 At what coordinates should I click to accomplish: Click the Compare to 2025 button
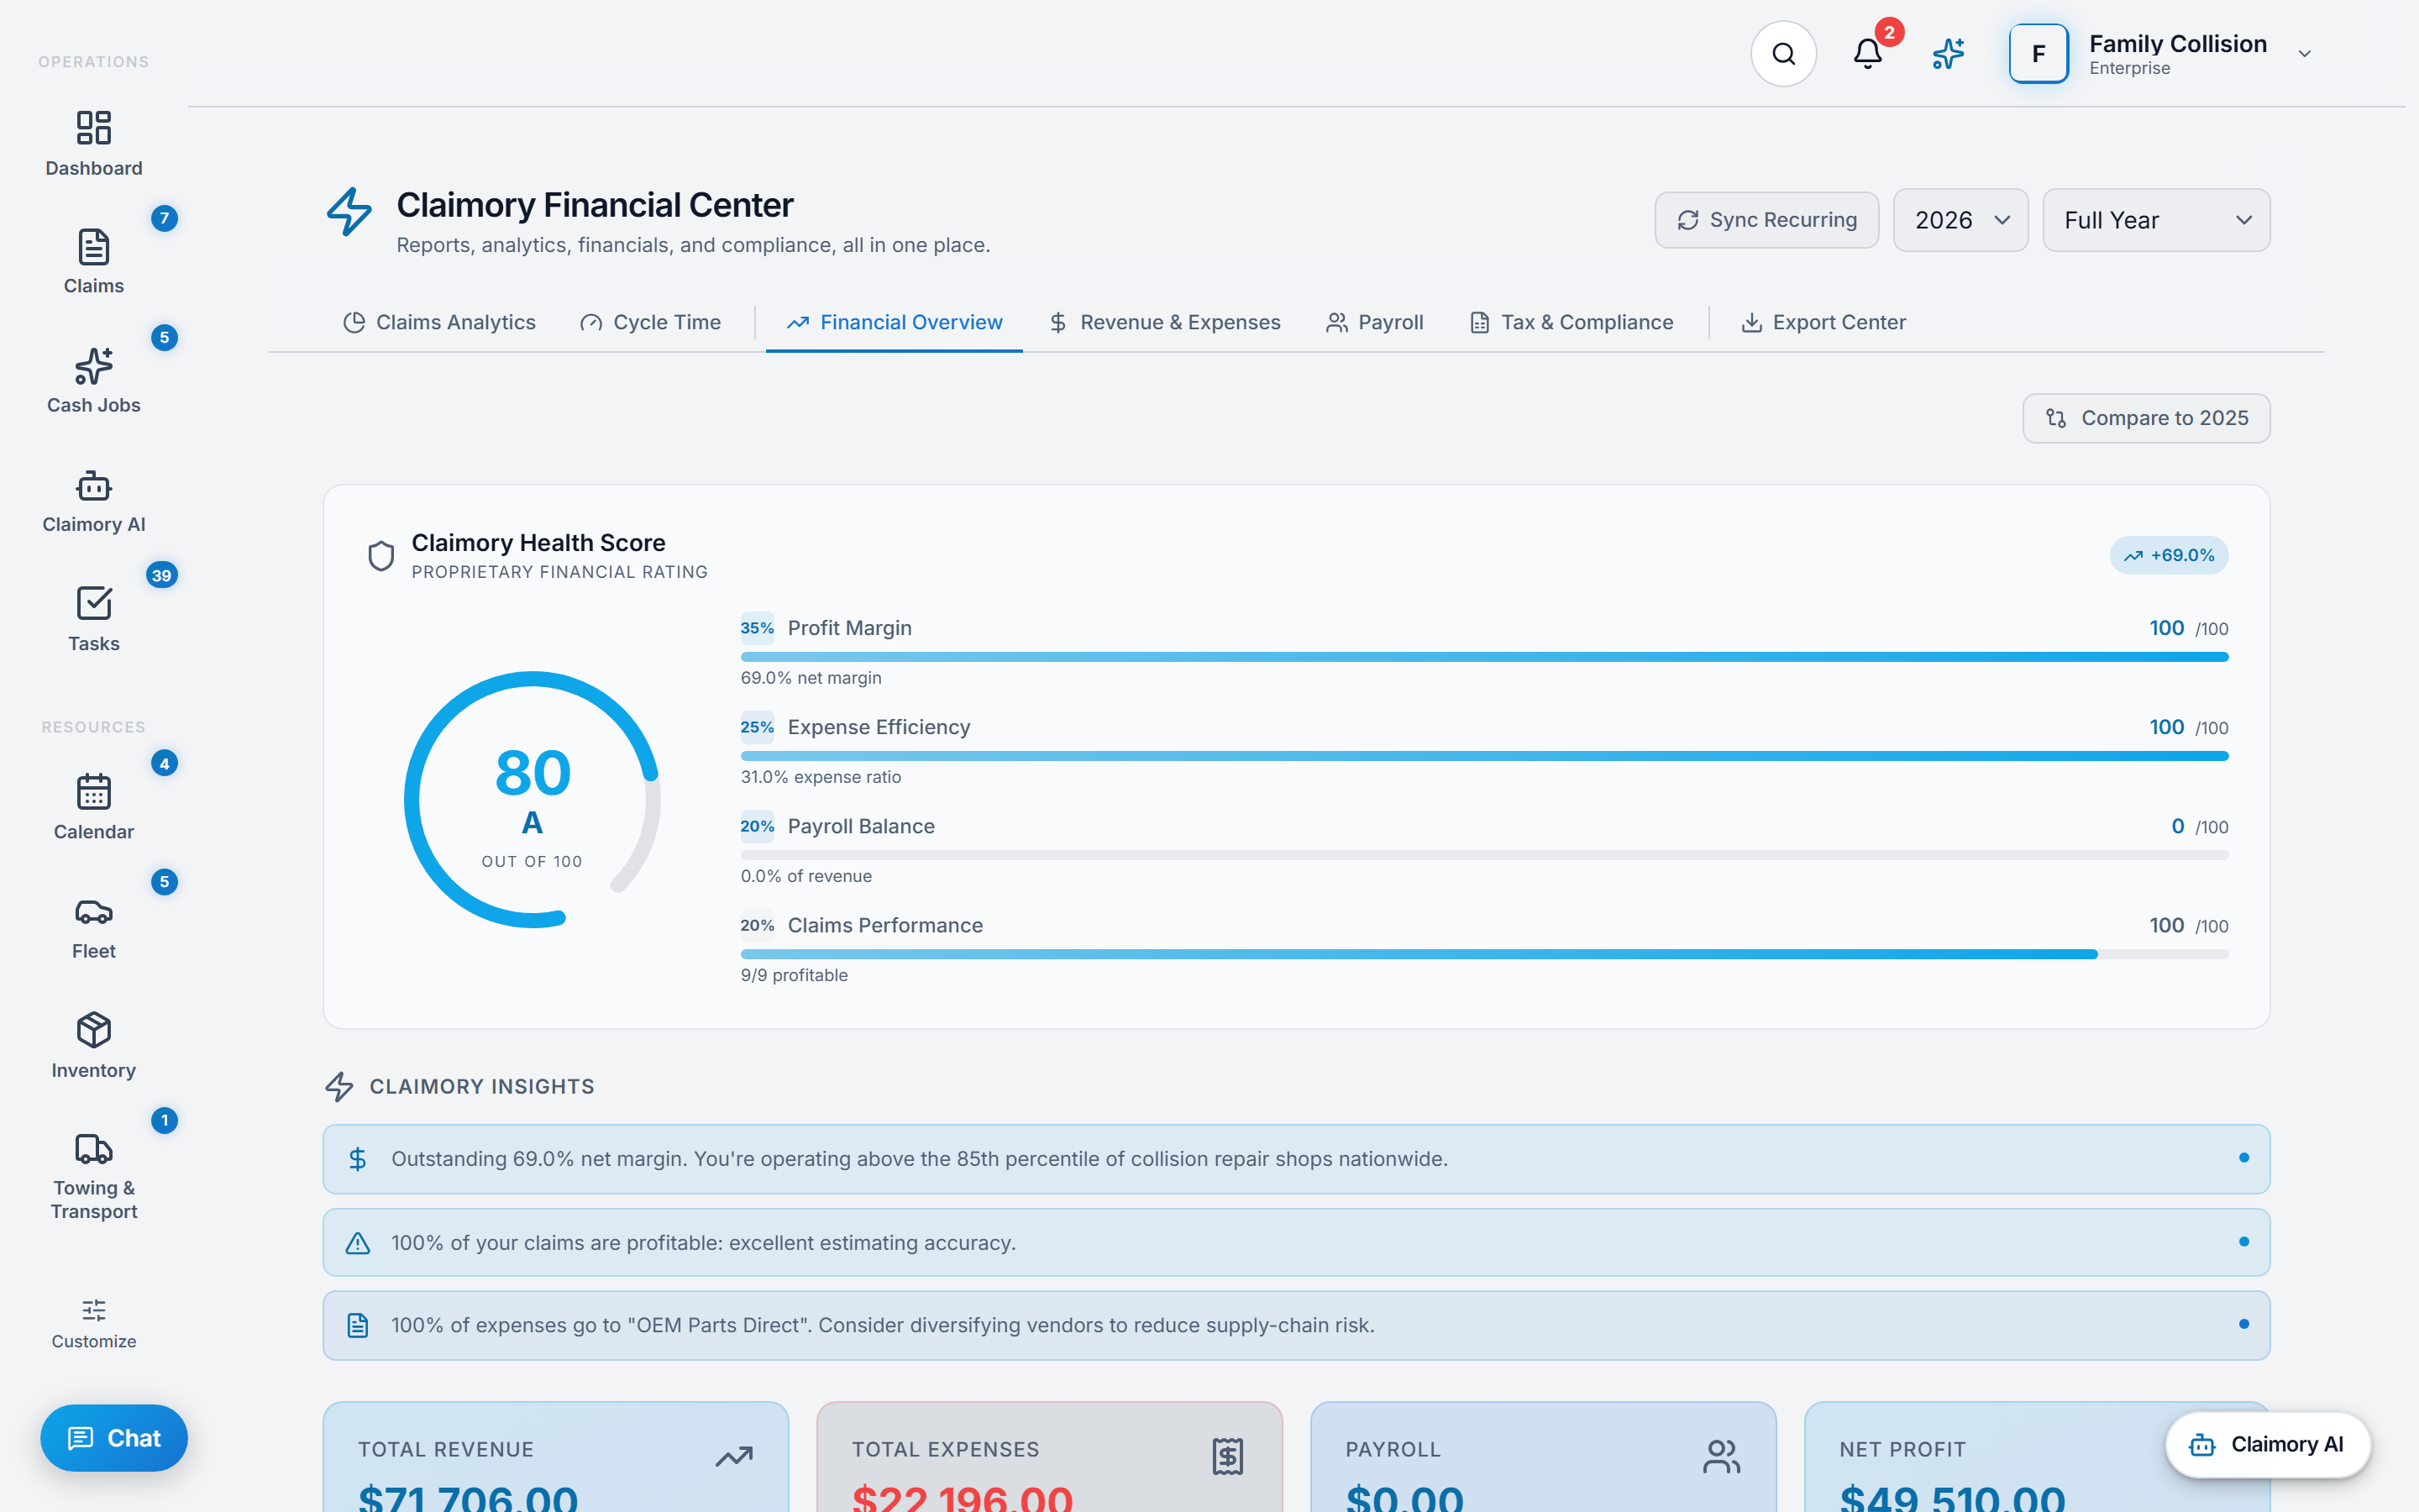point(2146,418)
